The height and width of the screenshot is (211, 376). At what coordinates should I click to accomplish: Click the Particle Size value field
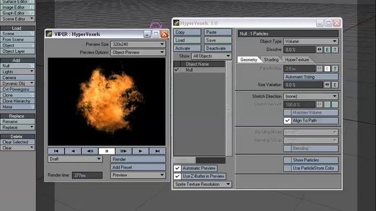click(299, 69)
